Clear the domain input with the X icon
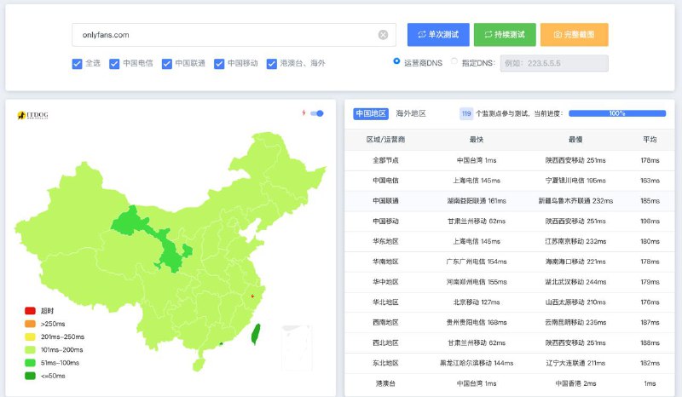 [x=383, y=35]
